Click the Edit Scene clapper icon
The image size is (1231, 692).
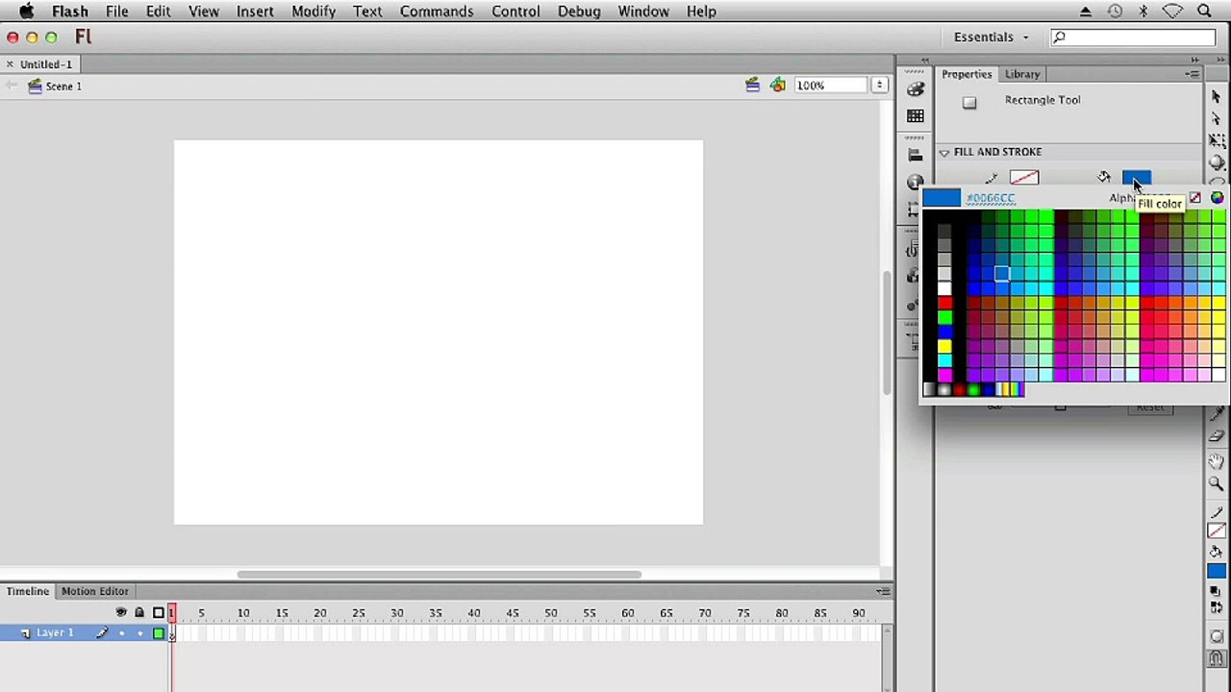[x=752, y=86]
